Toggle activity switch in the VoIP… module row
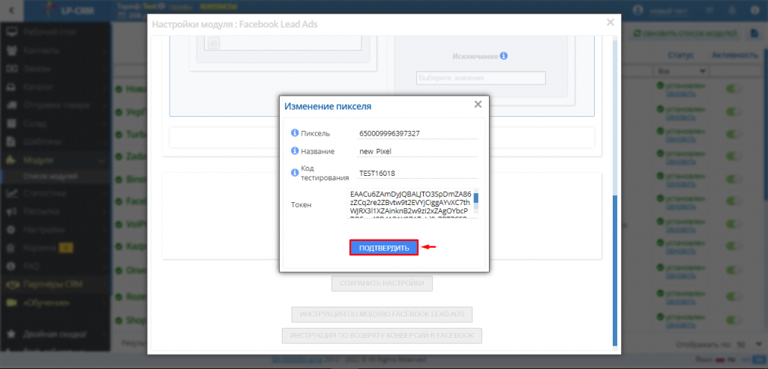The width and height of the screenshot is (768, 369). coord(734,224)
